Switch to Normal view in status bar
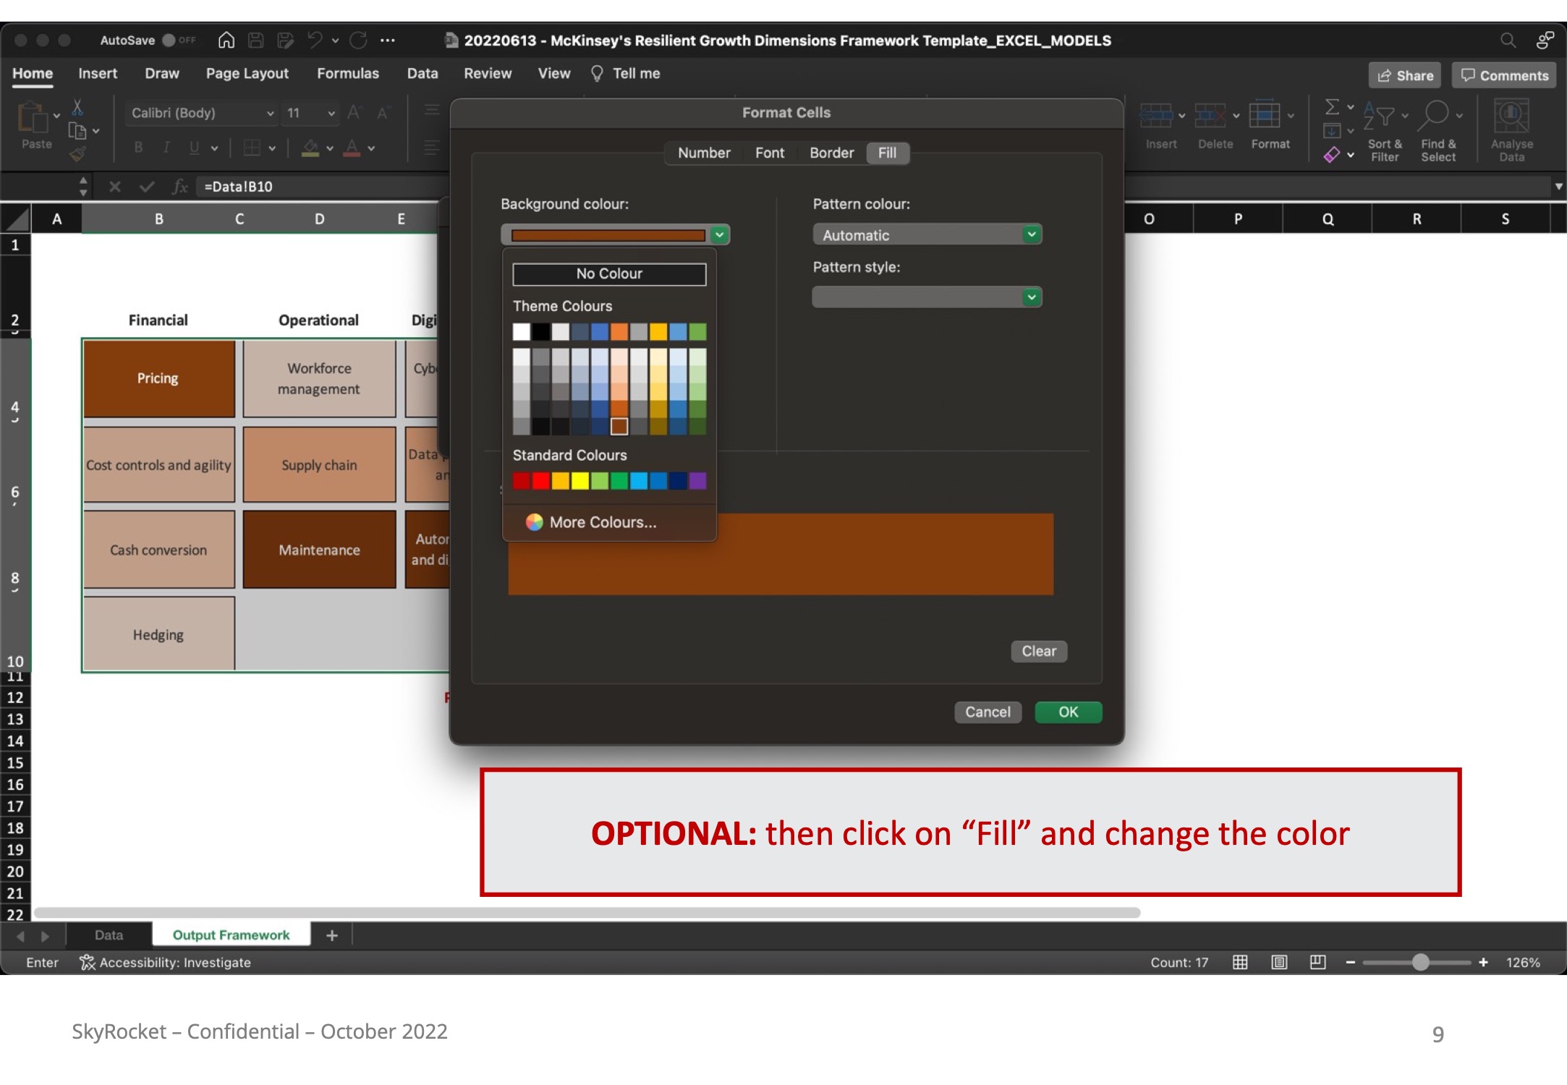The width and height of the screenshot is (1567, 1085). point(1240,962)
